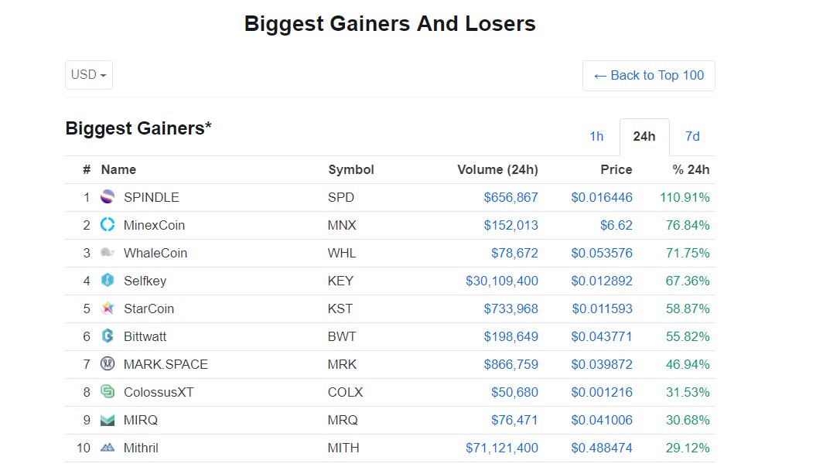The height and width of the screenshot is (467, 823).
Task: Click the MARK.SPACE round logo icon
Action: pyautogui.click(x=107, y=363)
